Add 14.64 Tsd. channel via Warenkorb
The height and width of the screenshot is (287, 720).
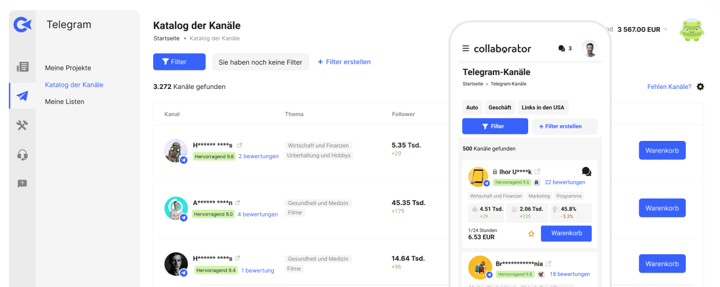click(x=662, y=263)
